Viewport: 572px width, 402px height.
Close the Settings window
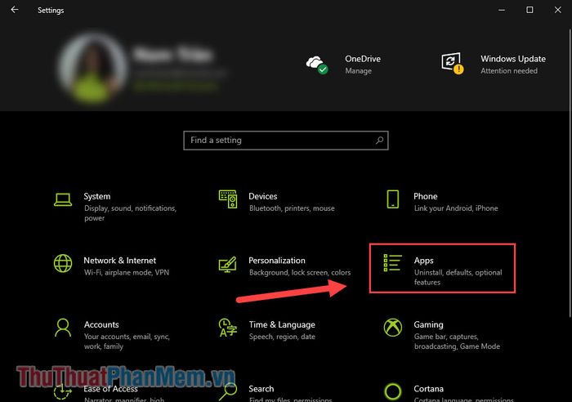[558, 10]
